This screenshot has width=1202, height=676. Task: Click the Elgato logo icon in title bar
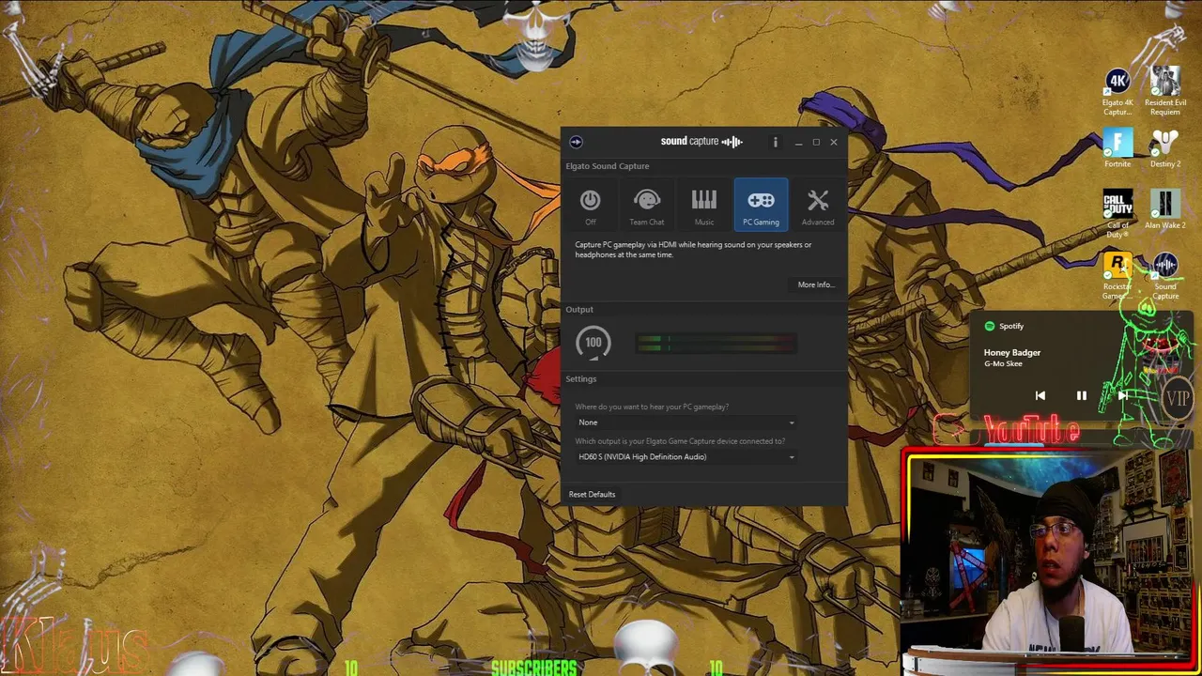click(576, 142)
